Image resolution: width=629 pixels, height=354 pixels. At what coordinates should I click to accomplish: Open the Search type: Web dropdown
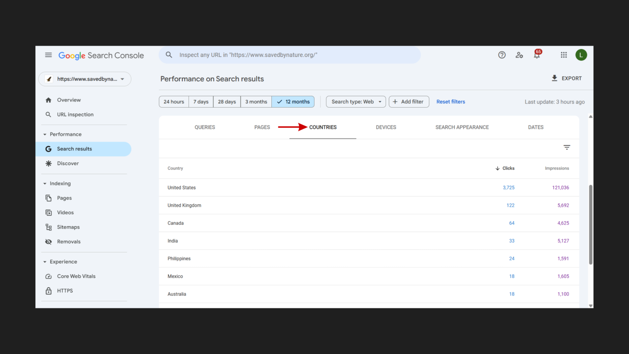click(355, 101)
